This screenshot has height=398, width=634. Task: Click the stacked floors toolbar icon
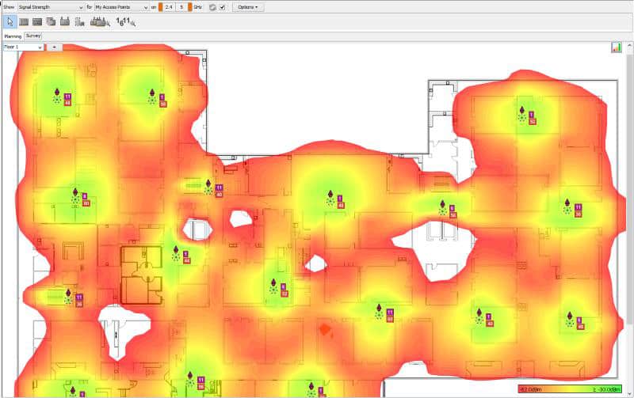(51, 21)
